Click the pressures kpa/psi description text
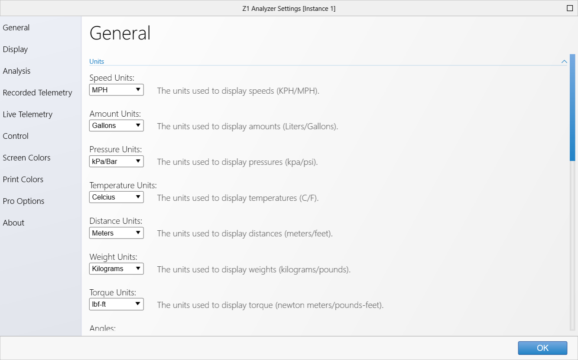 point(237,162)
